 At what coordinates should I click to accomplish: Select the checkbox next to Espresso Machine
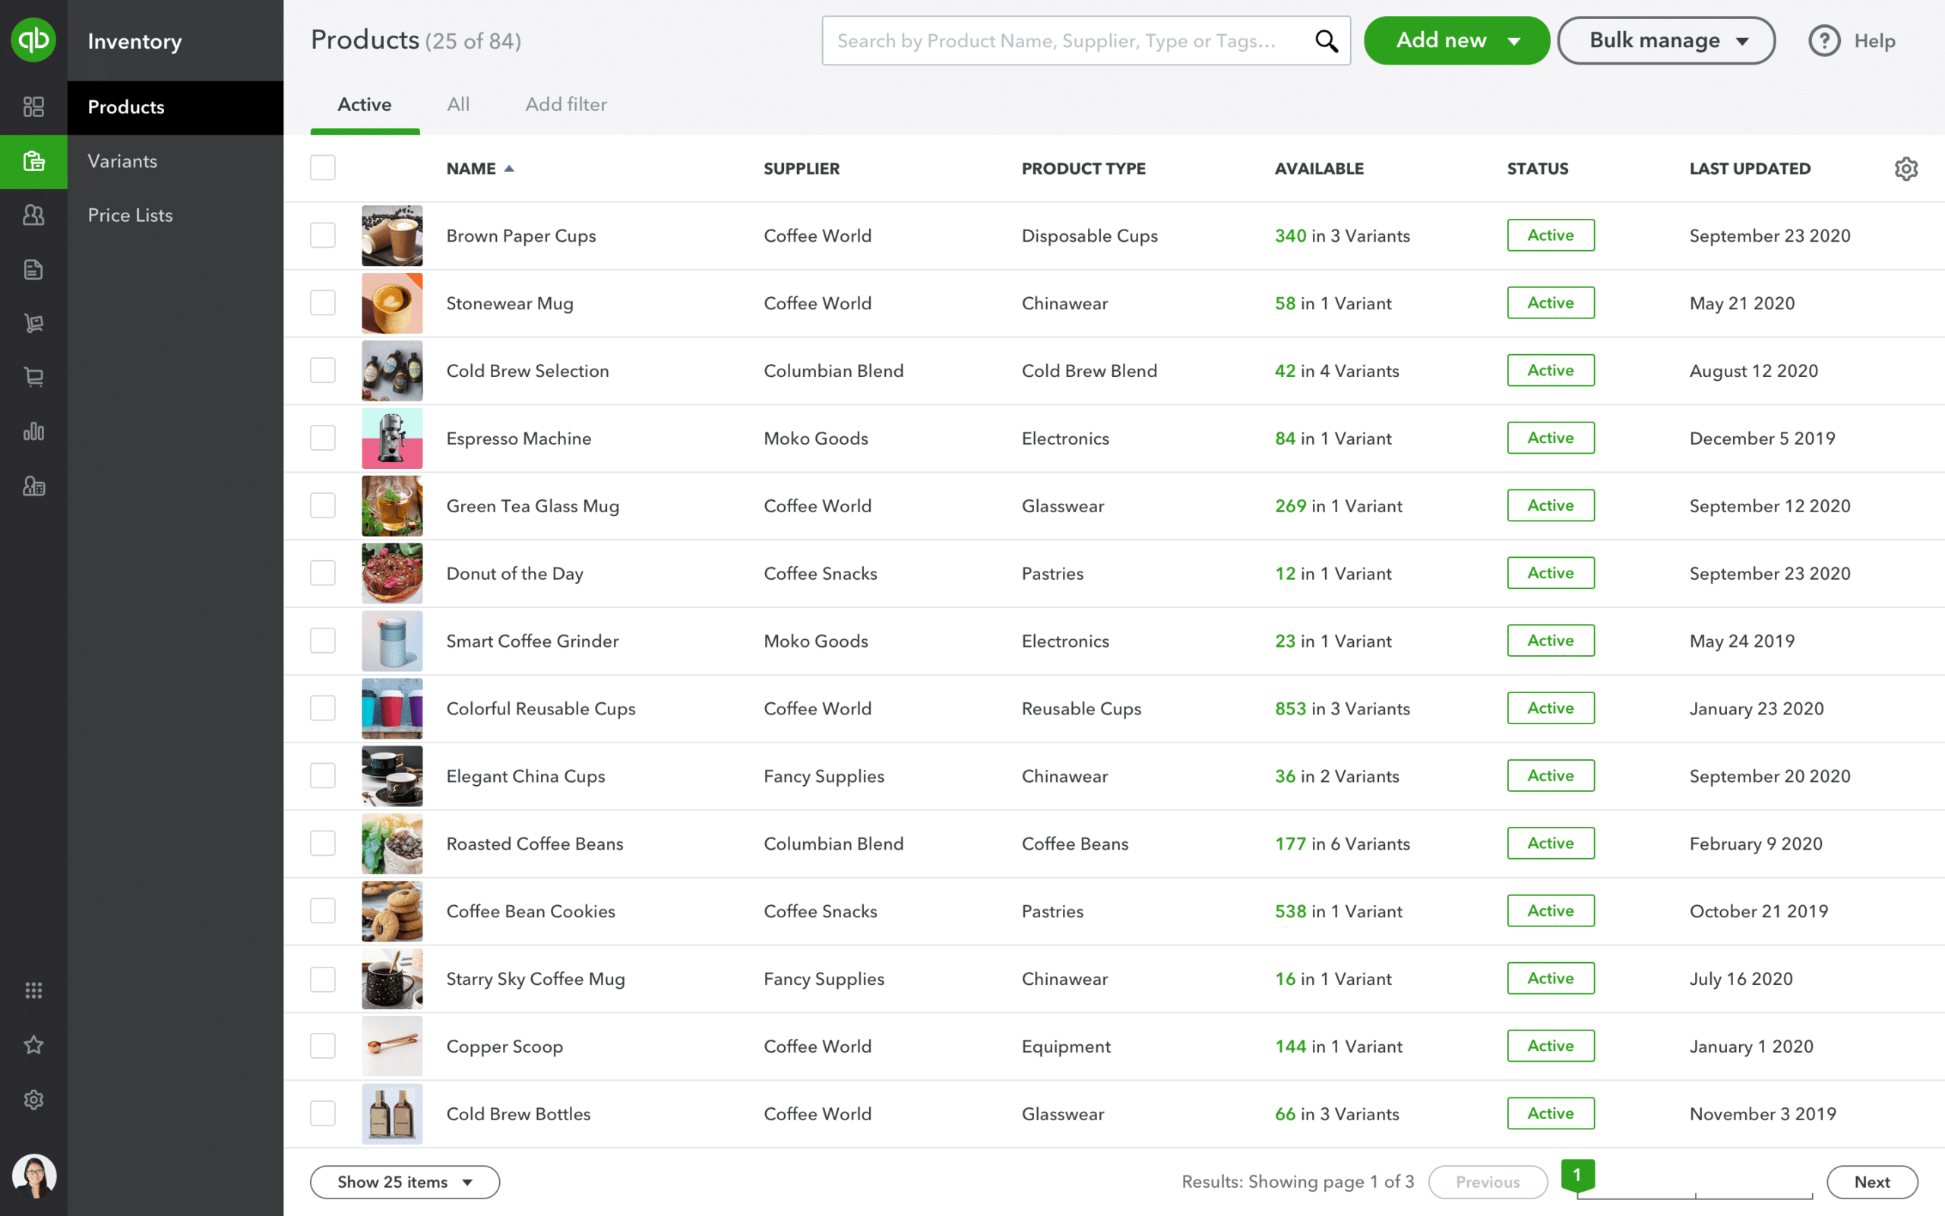tap(322, 439)
